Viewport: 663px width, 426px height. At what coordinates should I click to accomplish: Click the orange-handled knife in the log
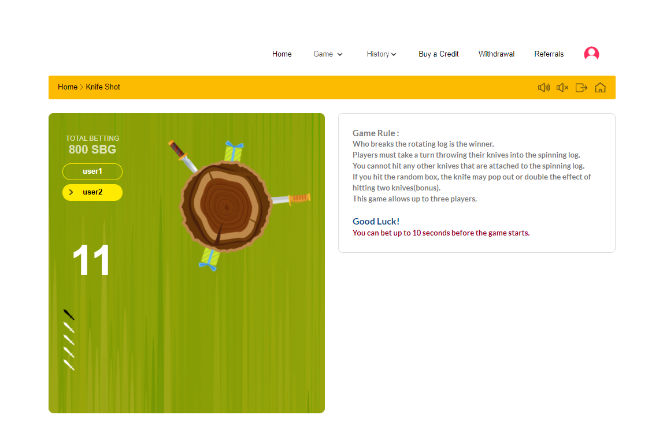click(291, 199)
